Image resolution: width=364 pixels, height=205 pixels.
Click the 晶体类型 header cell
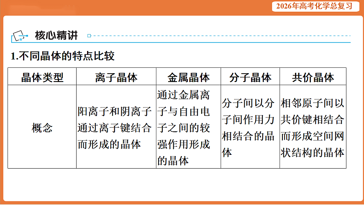42,77
